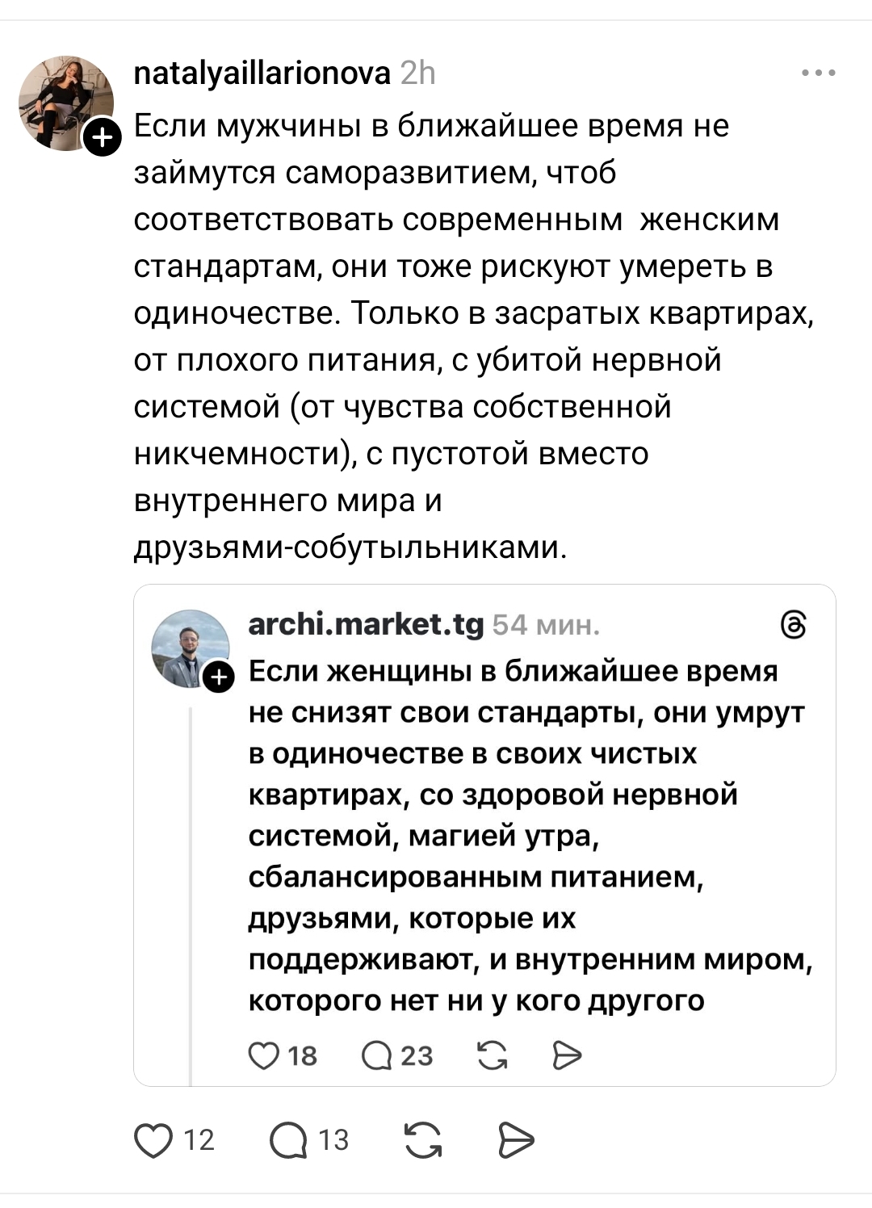Follow natalyaillarionova using plus badge

point(103,138)
